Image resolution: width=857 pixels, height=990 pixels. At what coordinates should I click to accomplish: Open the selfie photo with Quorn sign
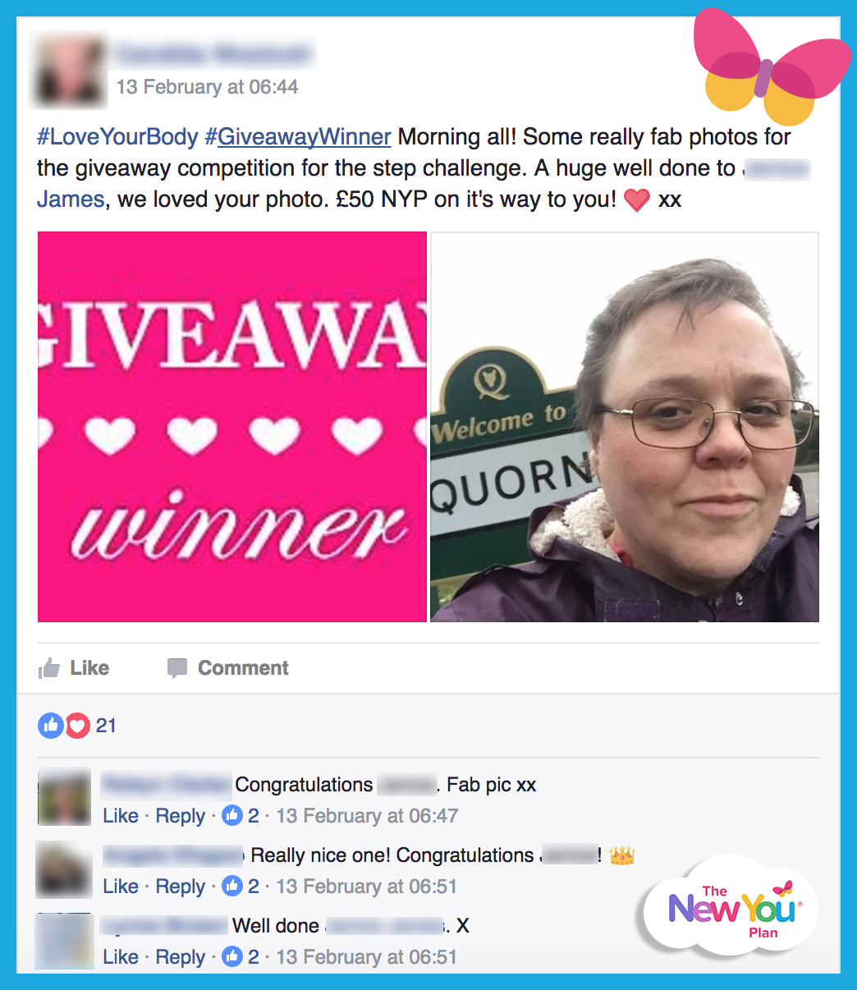(625, 427)
